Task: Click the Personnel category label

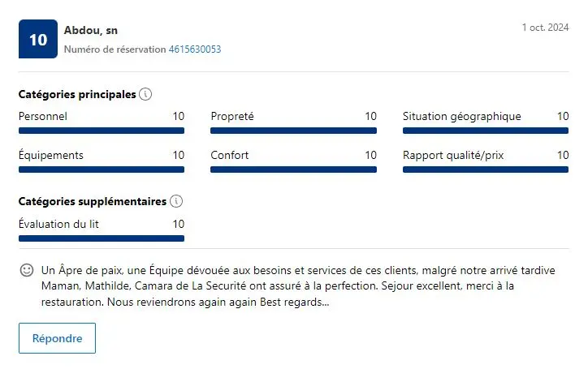Action: pos(43,116)
